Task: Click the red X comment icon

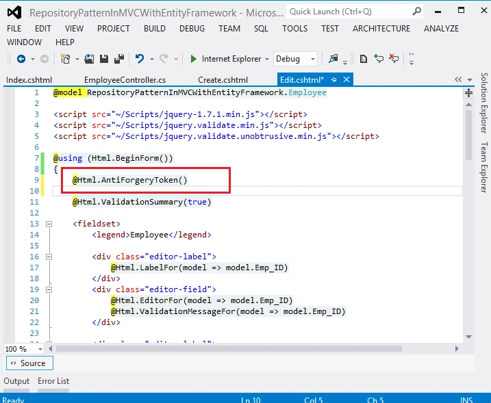Action: point(394,59)
